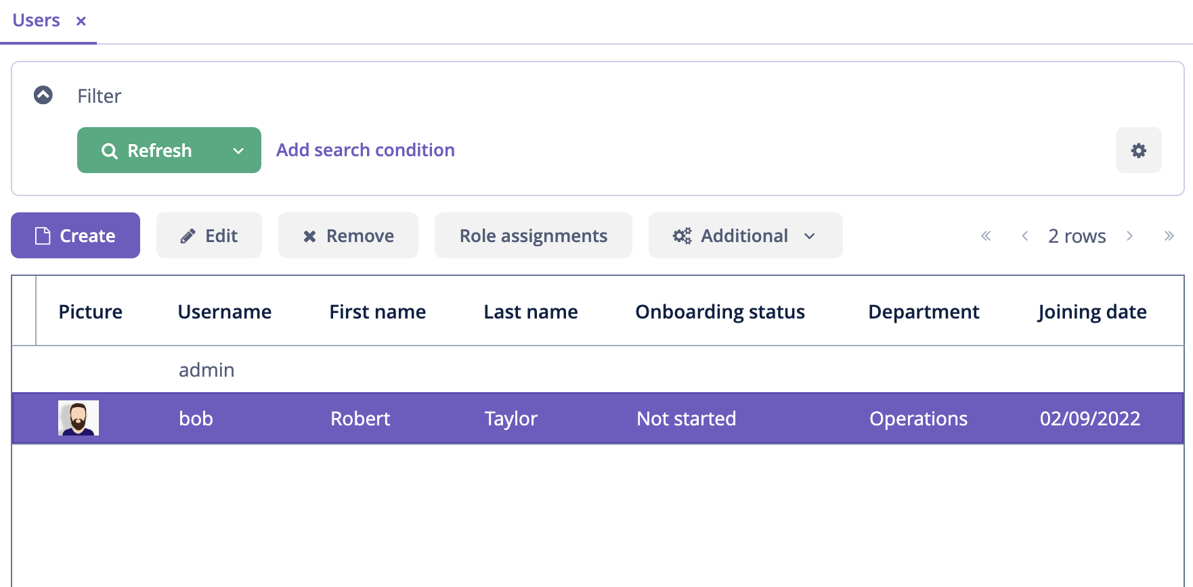Go to next page of rows

[1129, 235]
